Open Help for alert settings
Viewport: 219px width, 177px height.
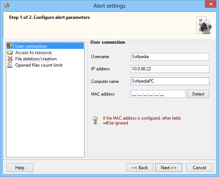[20, 167]
